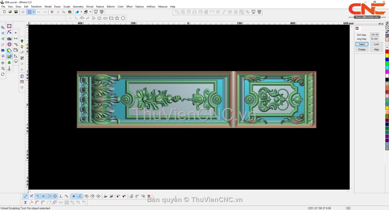
Task: Pick the red color swatch
Action: click(387, 52)
